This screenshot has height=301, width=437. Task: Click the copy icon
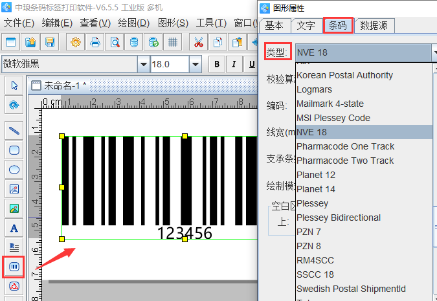218,42
